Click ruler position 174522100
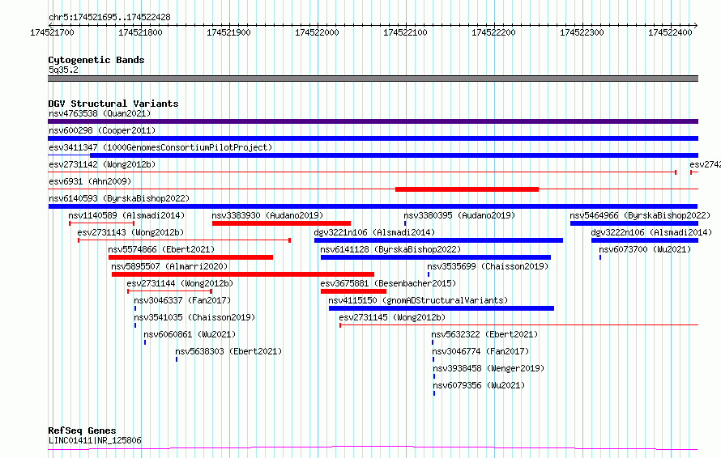The image size is (721, 458). coord(405,32)
